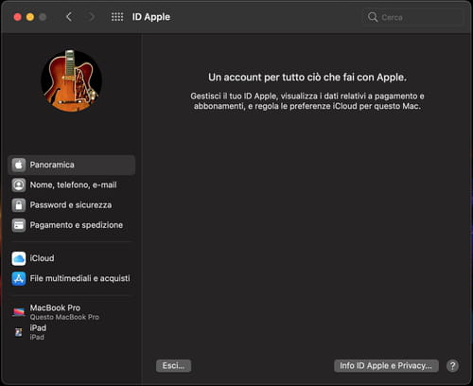Open help with the question mark button
The image size is (473, 386).
[x=452, y=366]
